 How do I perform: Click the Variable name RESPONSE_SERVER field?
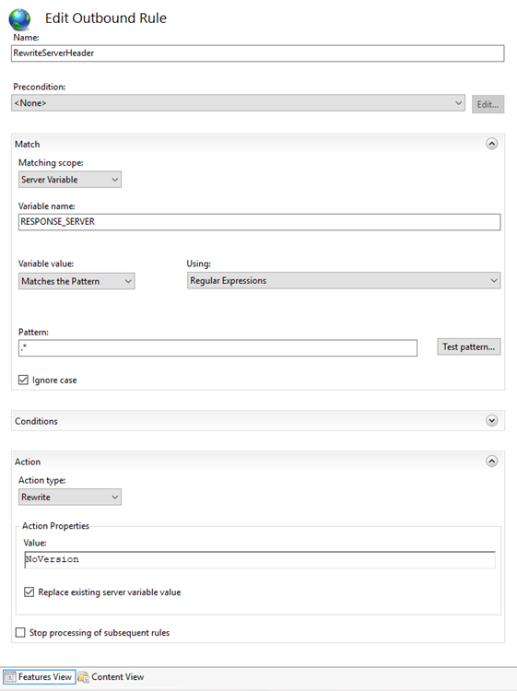(260, 222)
